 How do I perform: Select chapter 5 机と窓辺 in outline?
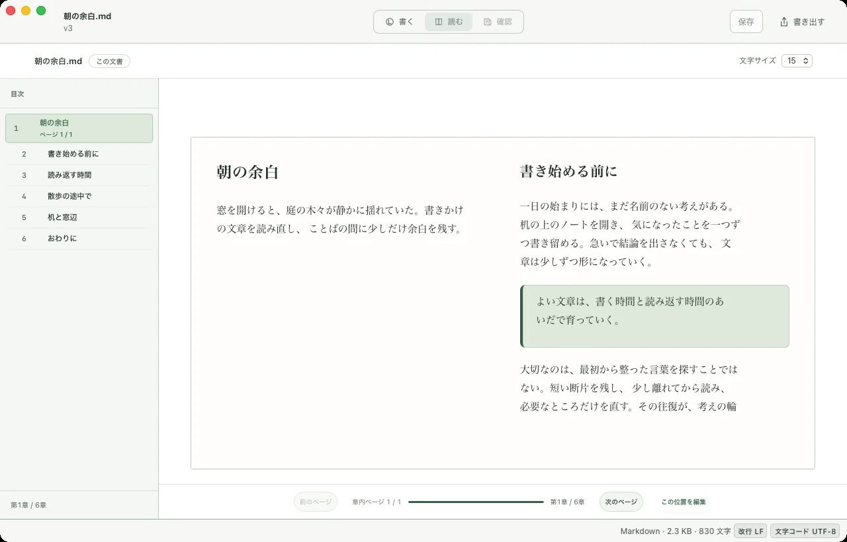point(79,217)
